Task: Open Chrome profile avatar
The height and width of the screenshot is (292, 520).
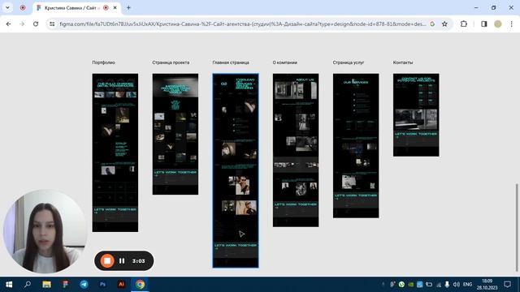Action: pyautogui.click(x=498, y=24)
